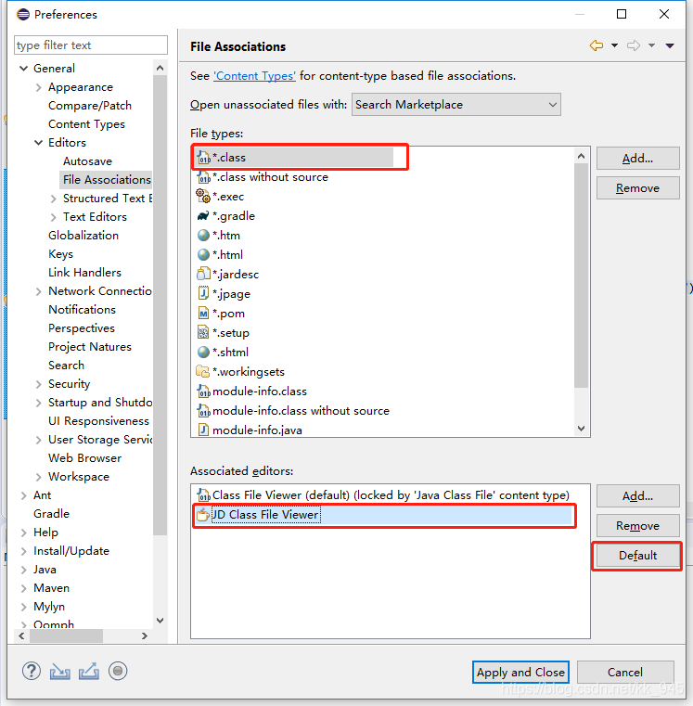Click the *.html globe icon
The height and width of the screenshot is (706, 693).
point(203,254)
